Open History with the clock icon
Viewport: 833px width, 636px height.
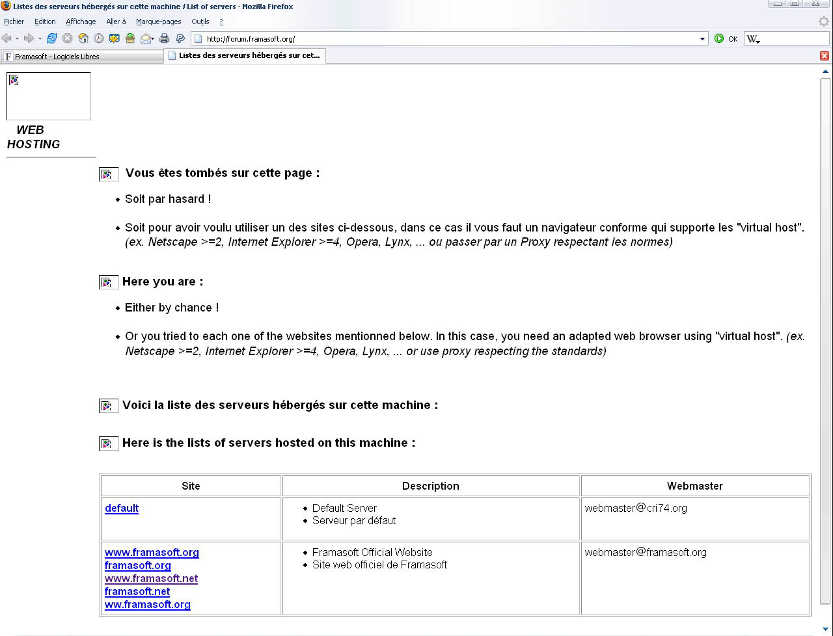98,38
